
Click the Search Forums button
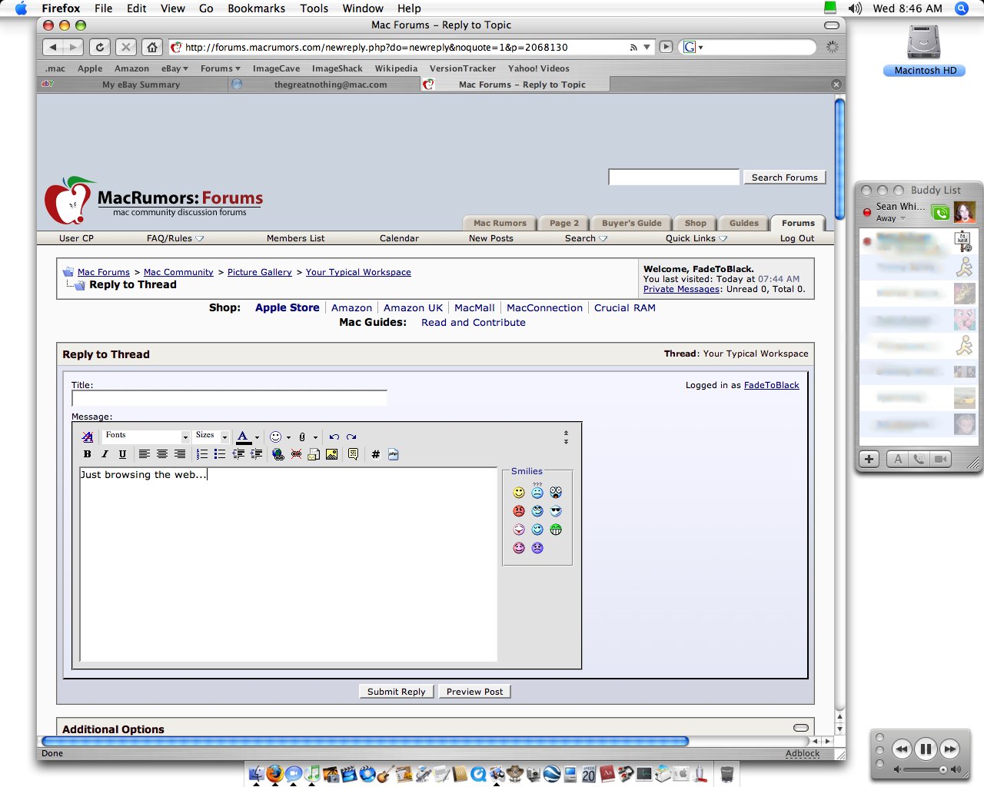[x=784, y=178]
